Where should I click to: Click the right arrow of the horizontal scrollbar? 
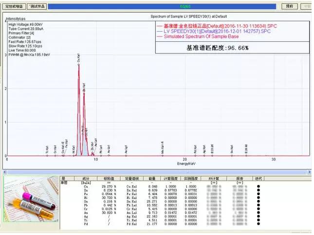310,172
